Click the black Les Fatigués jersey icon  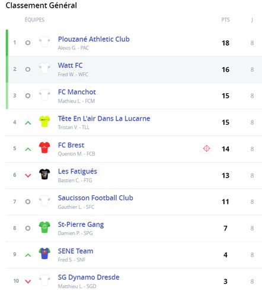pyautogui.click(x=44, y=174)
